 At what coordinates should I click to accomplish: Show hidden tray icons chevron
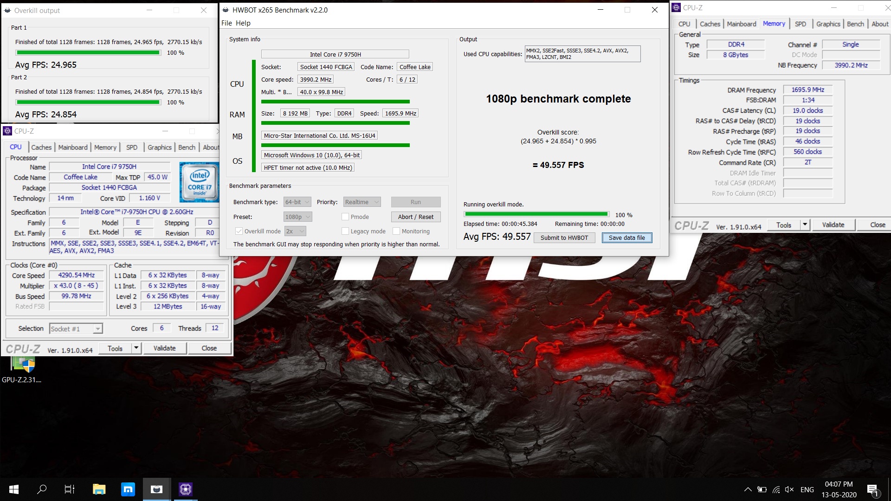pyautogui.click(x=748, y=489)
